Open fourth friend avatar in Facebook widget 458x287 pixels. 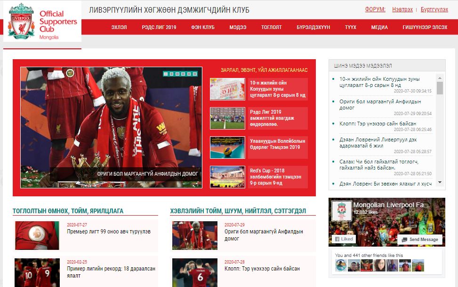[379, 265]
